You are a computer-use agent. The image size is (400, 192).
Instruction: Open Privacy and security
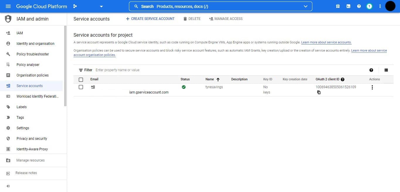click(31, 139)
